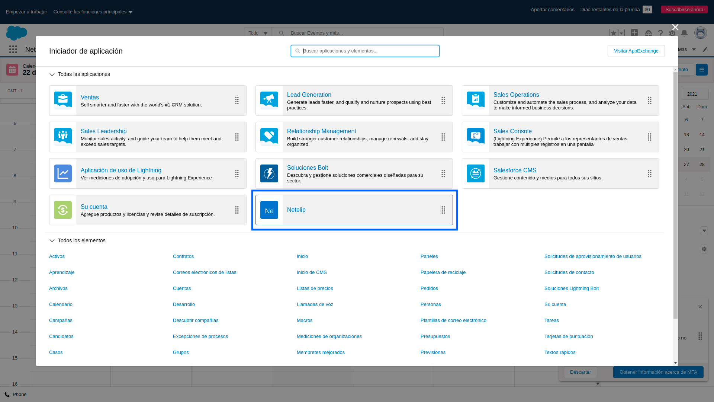Click the App Launcher vertical scrollbar
Image resolution: width=714 pixels, height=402 pixels.
[x=675, y=195]
